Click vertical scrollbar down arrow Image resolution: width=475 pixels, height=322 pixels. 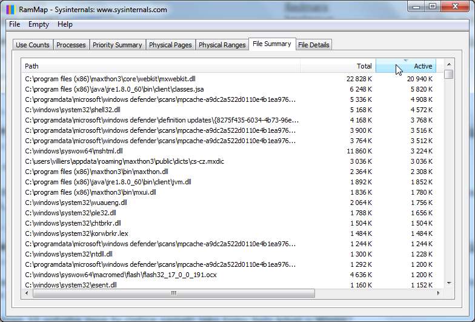(449, 283)
